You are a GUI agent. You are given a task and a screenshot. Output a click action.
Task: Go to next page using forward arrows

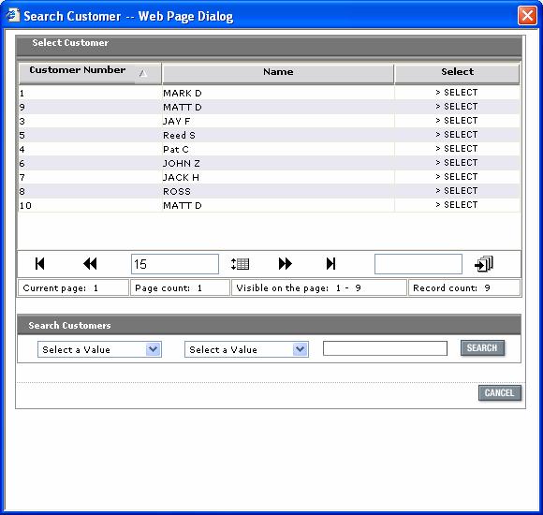coord(285,264)
